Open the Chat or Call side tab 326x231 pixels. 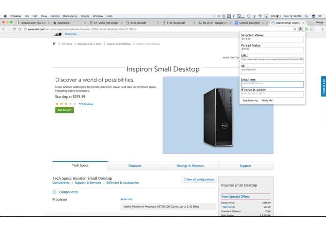pos(324,86)
